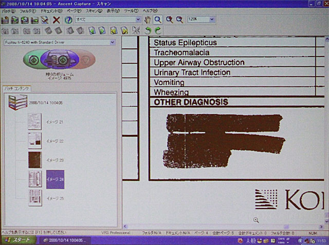This screenshot has width=329, height=245.
Task: Click the A般 IME language bar indicator
Action: [x=251, y=240]
